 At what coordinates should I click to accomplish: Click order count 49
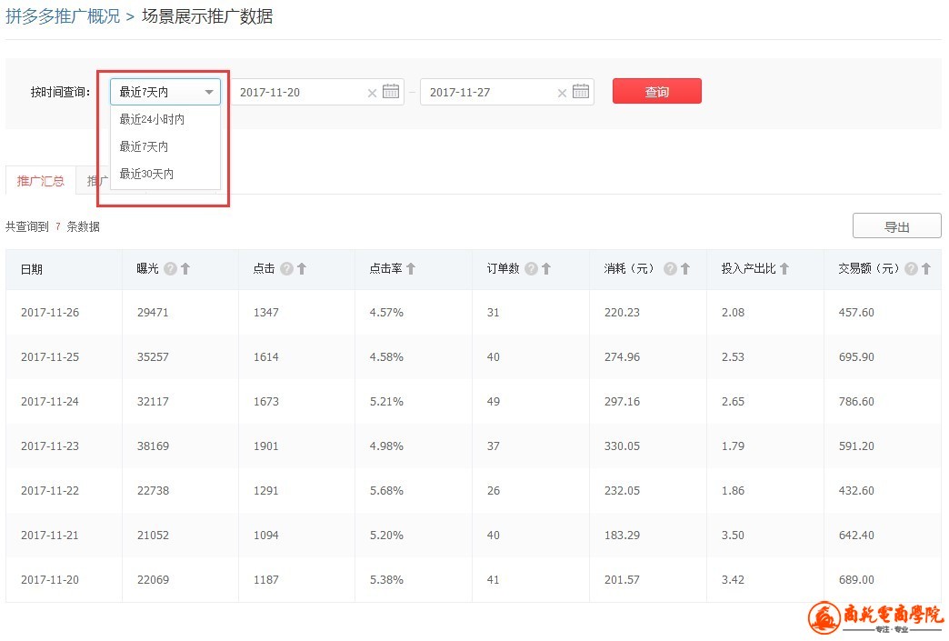click(494, 401)
